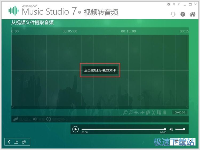Viewport: 200px width, 150px height.
Task: Click the 从视频文件提取音频 heading
Action: click(32, 22)
